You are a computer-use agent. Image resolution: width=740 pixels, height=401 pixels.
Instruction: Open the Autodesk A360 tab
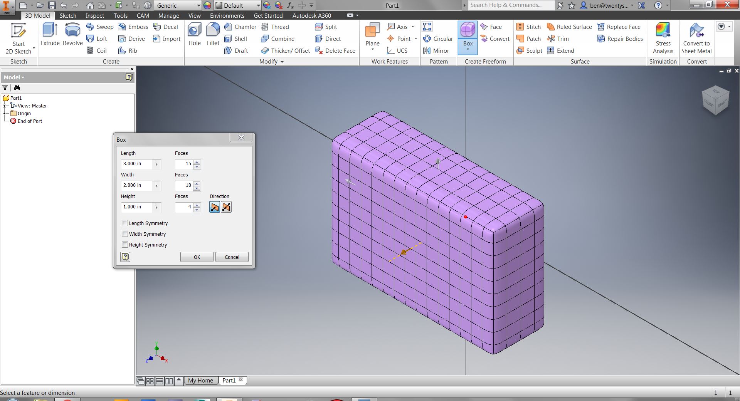(x=312, y=15)
